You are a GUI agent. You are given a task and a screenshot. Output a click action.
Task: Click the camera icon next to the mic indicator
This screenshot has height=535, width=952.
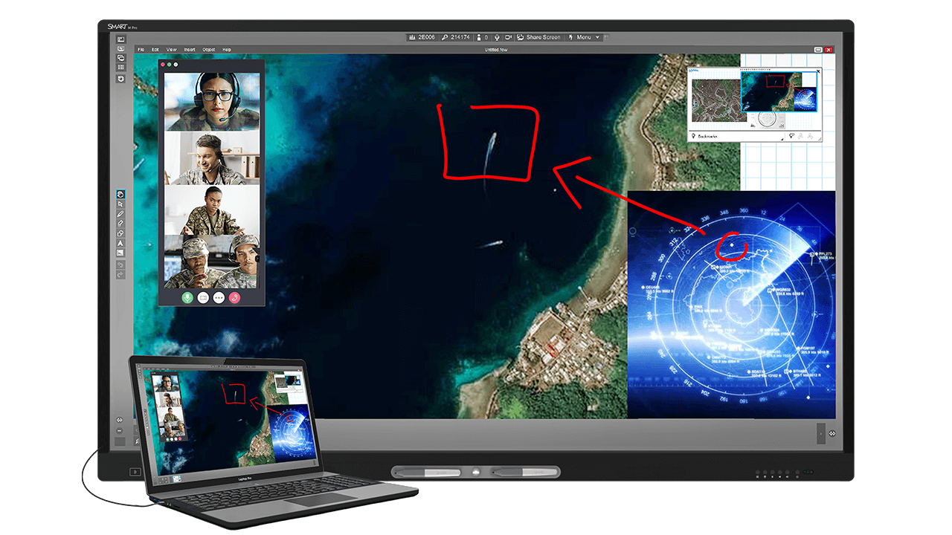pyautogui.click(x=509, y=37)
